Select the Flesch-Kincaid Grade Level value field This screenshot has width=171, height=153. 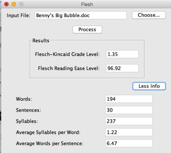pos(122,54)
